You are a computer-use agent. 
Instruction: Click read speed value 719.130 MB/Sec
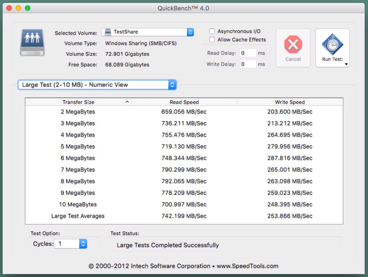[x=184, y=146]
